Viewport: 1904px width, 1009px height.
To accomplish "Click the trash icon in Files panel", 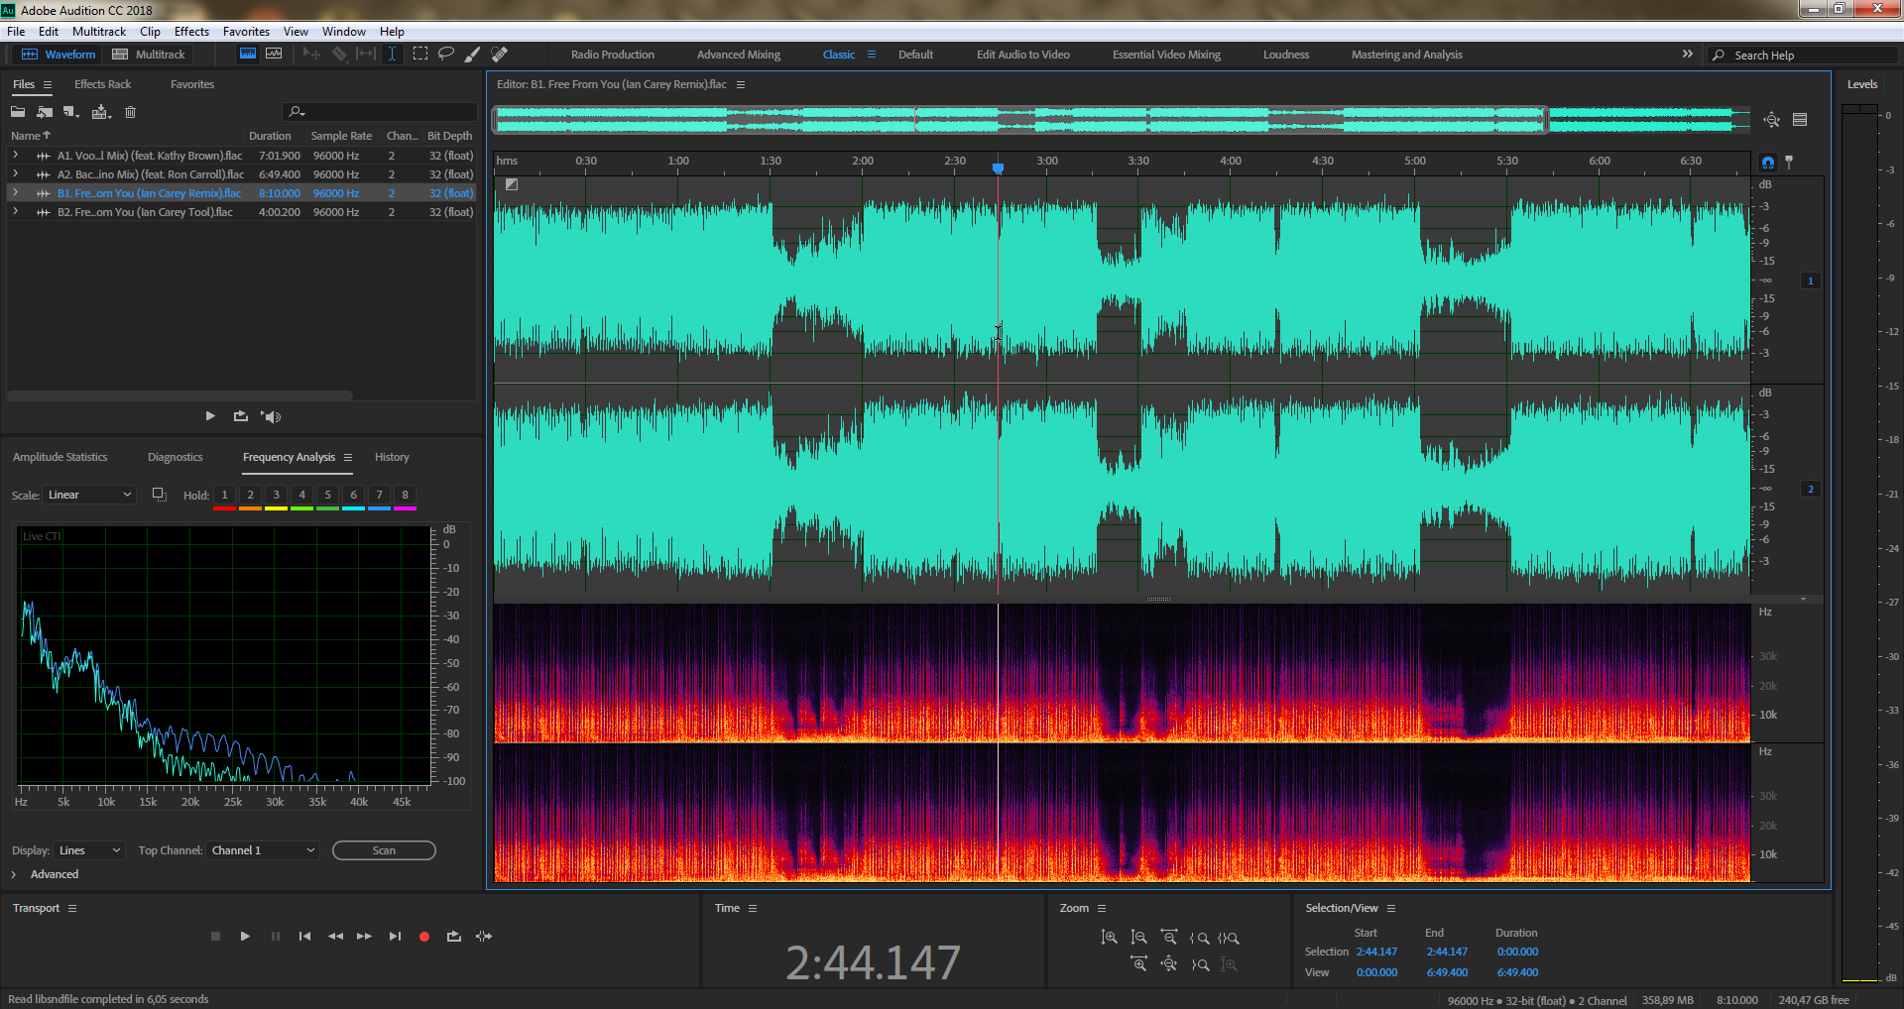I will 130,112.
